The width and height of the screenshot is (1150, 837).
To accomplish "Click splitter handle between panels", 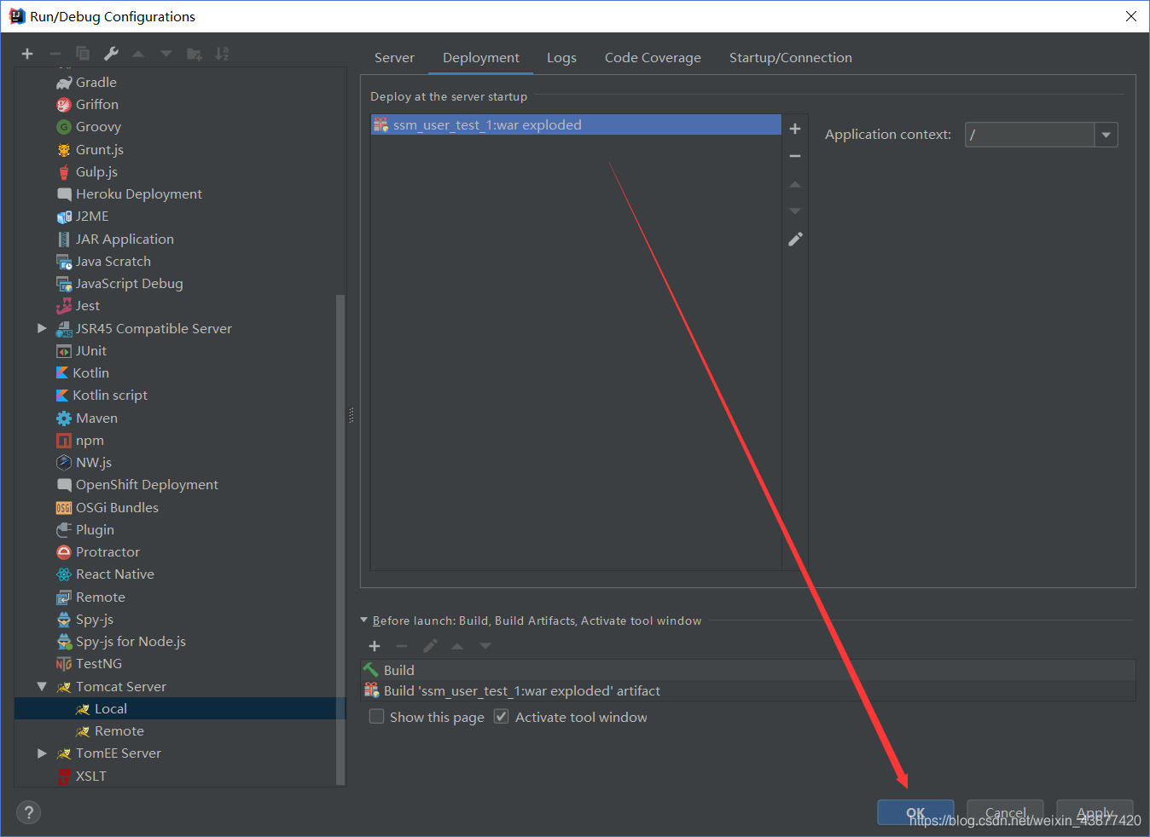I will click(x=351, y=416).
